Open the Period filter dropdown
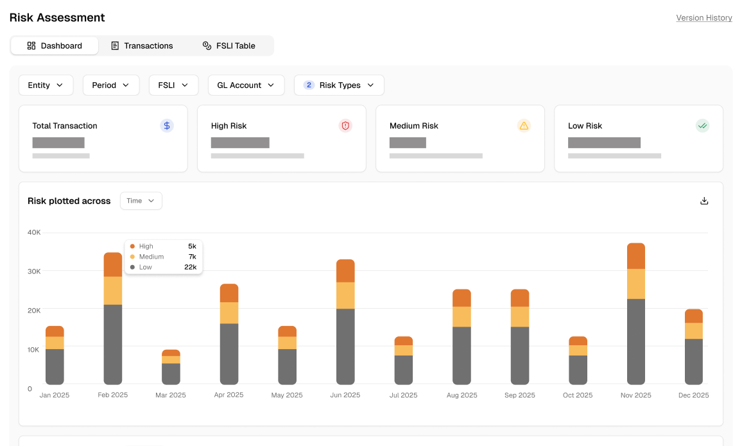This screenshot has height=446, width=742. 111,85
